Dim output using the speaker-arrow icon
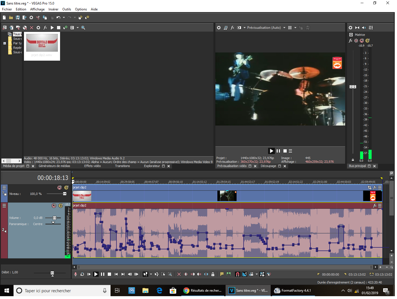 [364, 28]
